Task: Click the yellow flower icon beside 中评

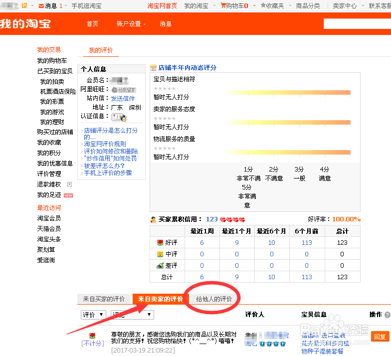Action: point(160,254)
